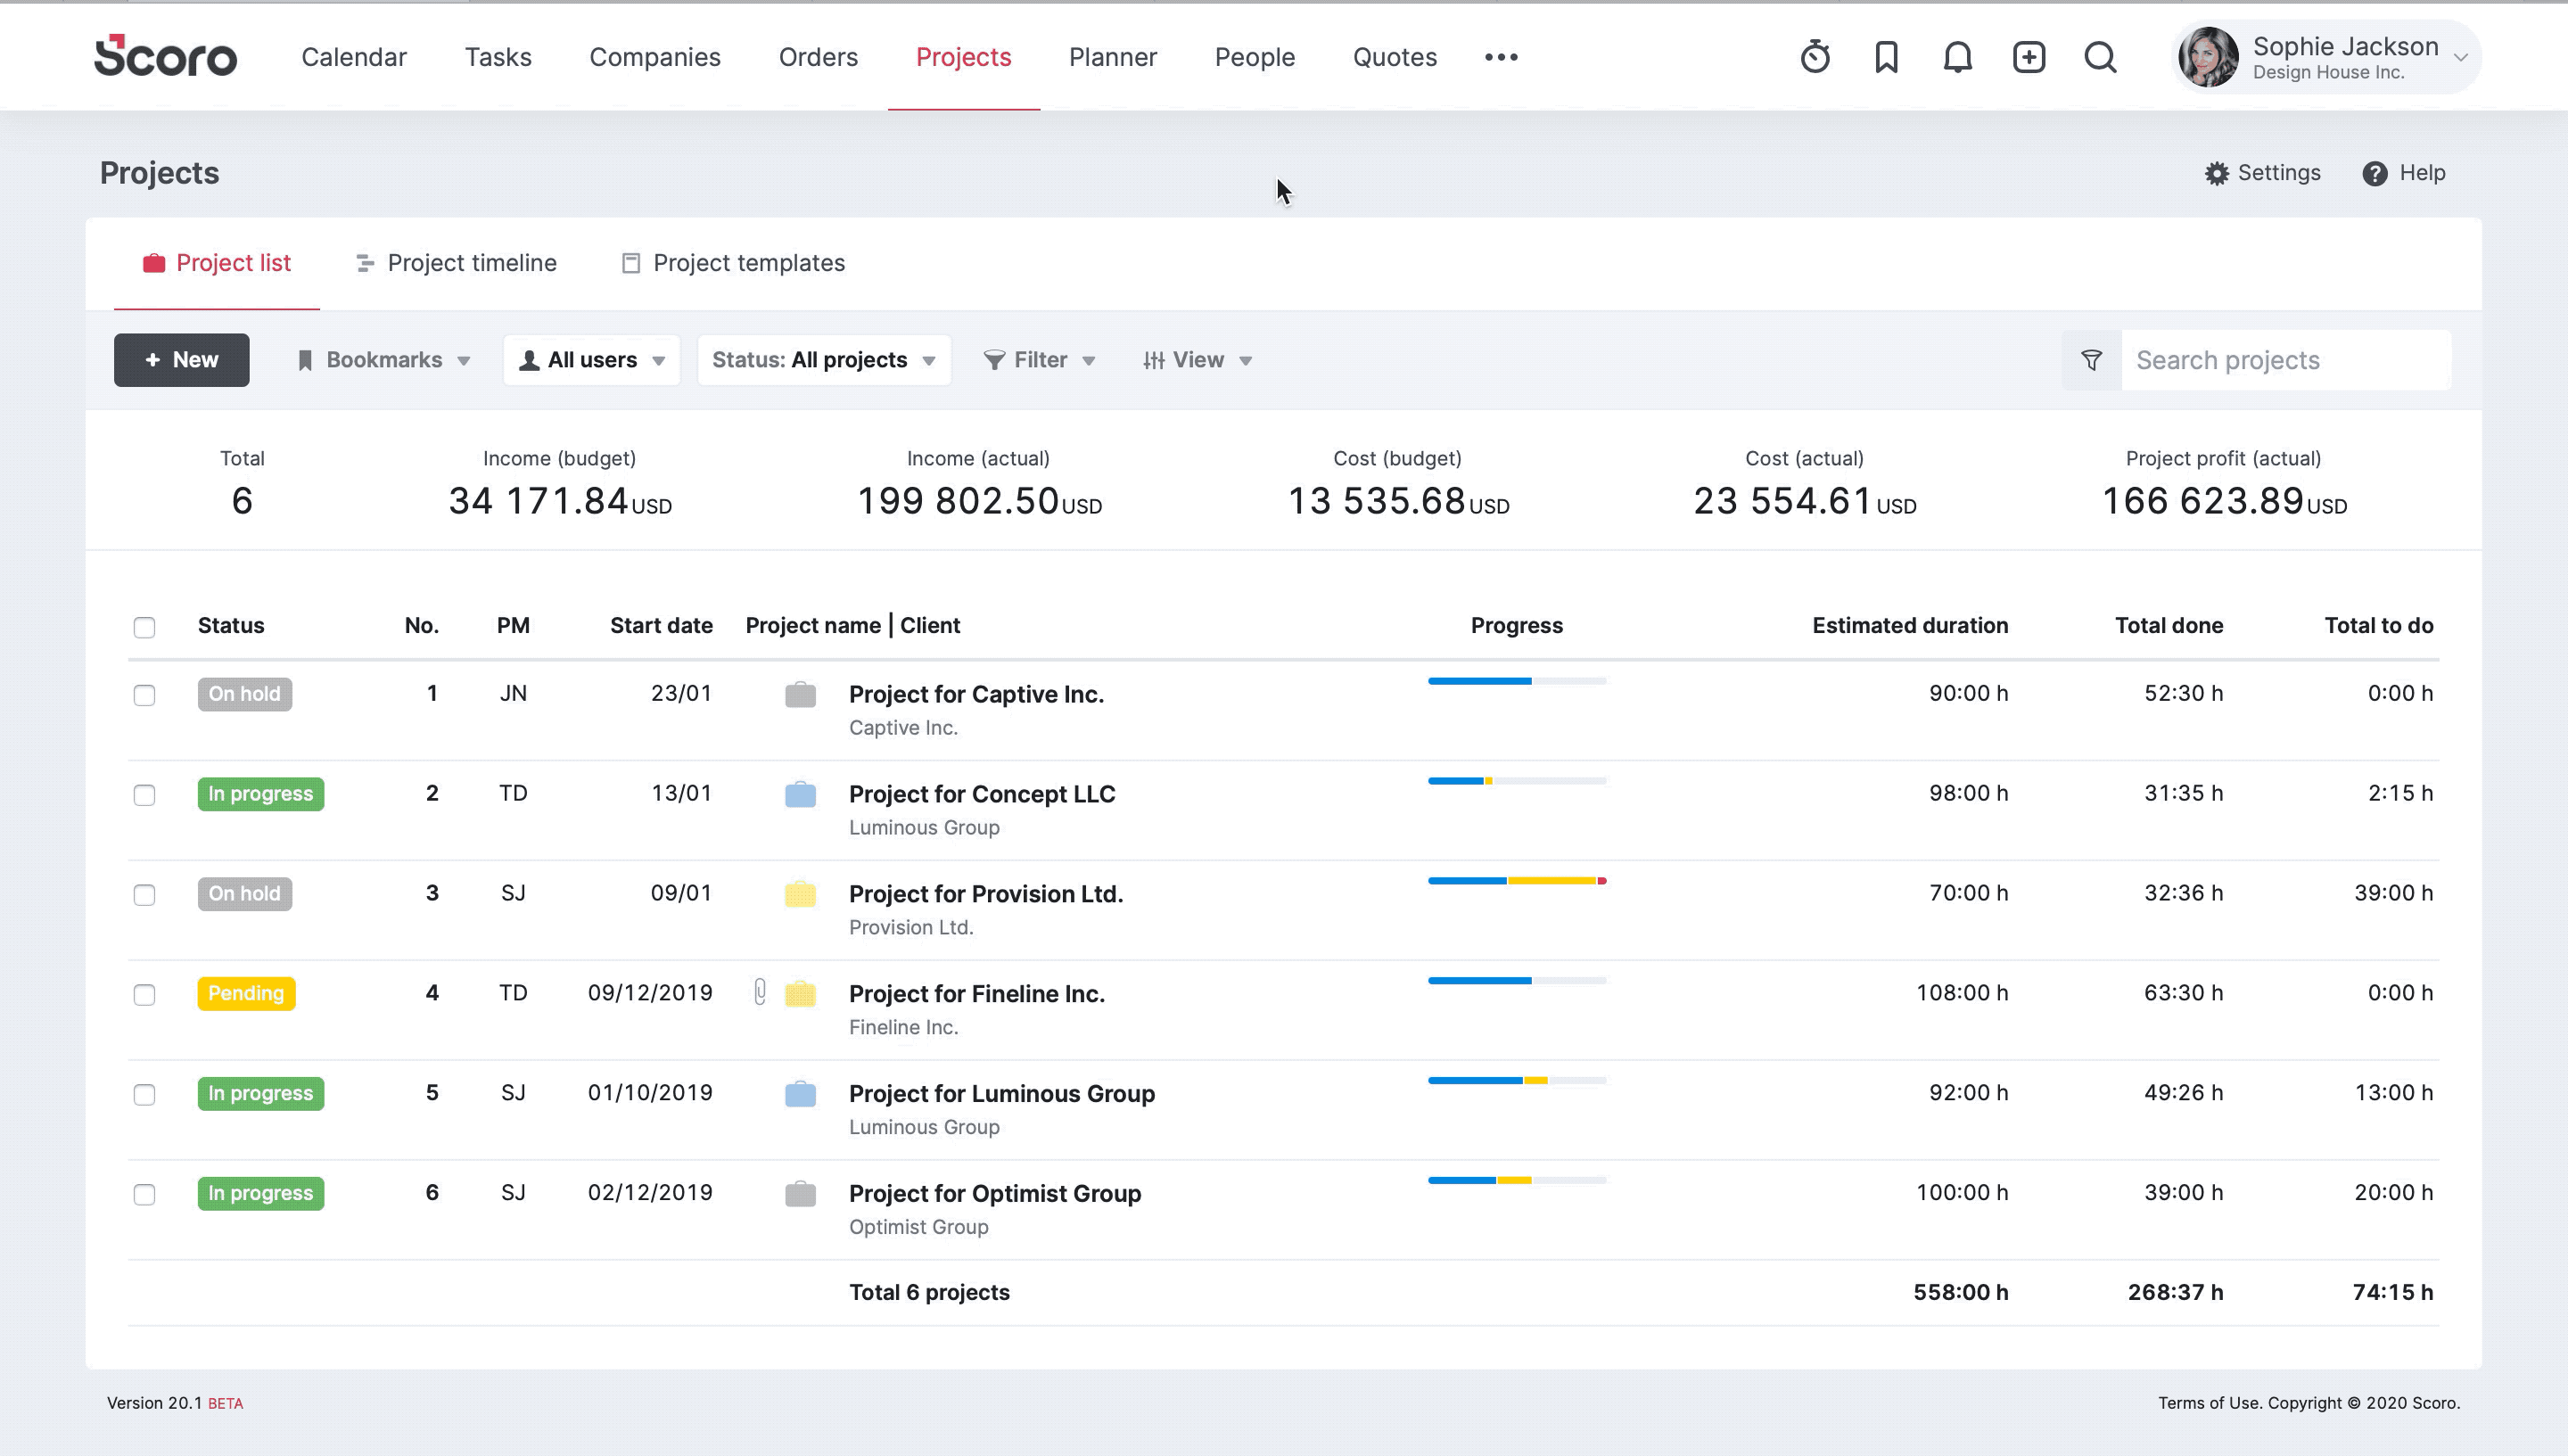
Task: Open the Planner menu
Action: (1113, 57)
